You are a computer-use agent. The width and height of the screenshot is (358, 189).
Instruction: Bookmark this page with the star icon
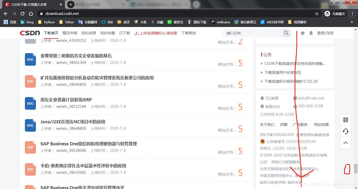(x=317, y=14)
